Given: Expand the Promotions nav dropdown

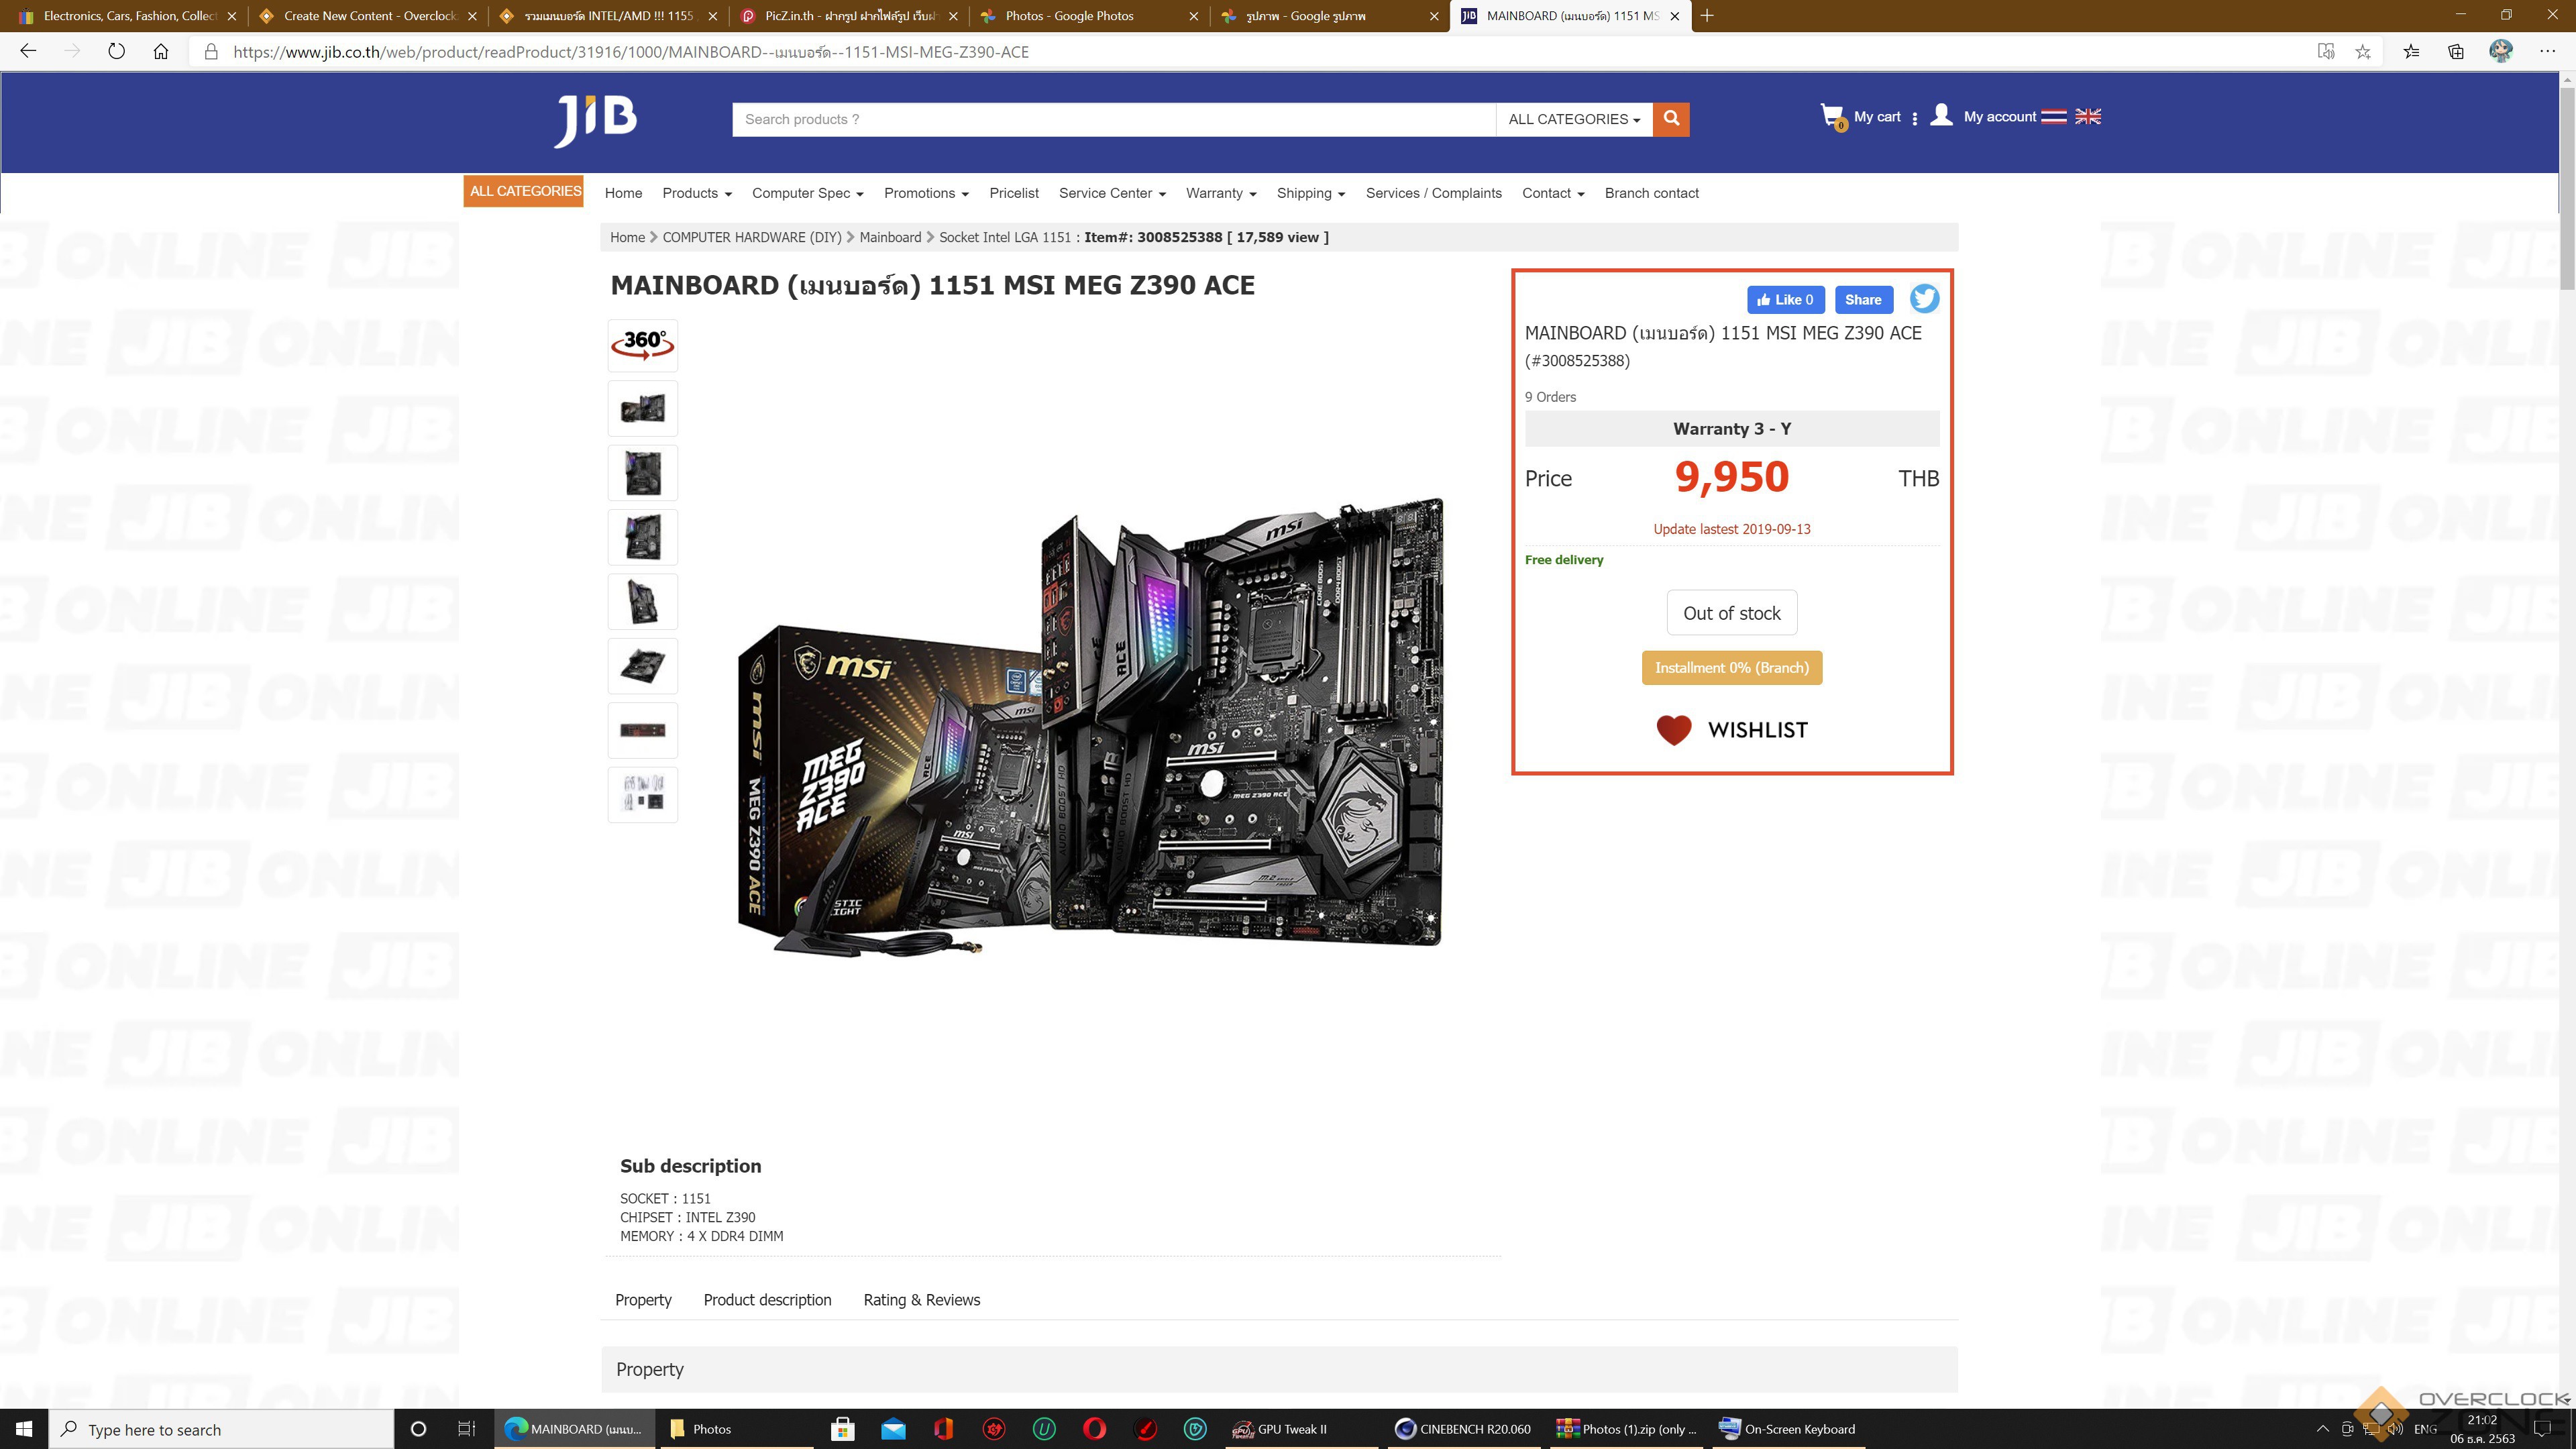Looking at the screenshot, I should click(926, 193).
